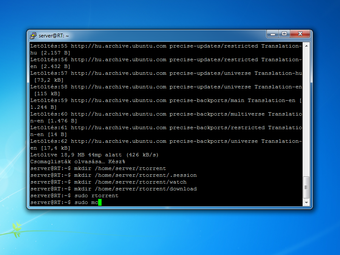The width and height of the screenshot is (340, 255).
Task: Click the 'Csomaglisták olvasása… Kész' line
Action: click(x=77, y=161)
